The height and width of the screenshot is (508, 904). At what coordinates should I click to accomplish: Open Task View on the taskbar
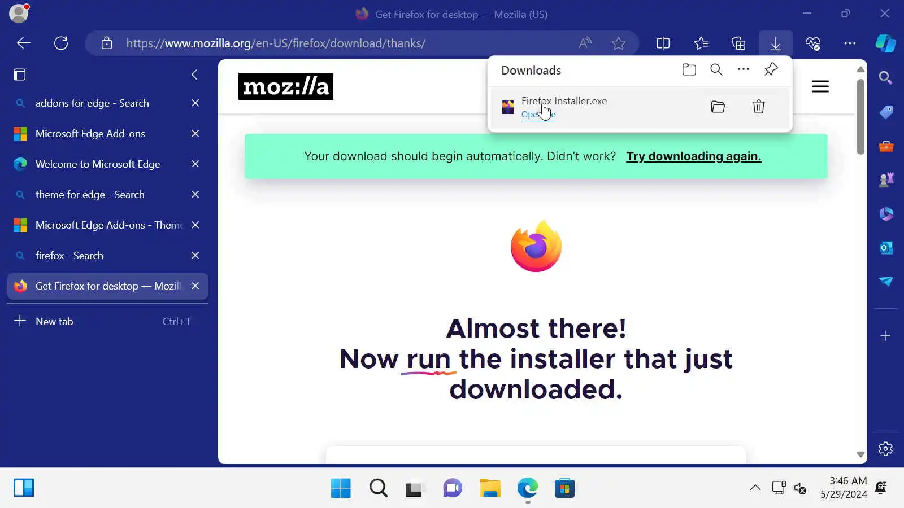tap(414, 488)
